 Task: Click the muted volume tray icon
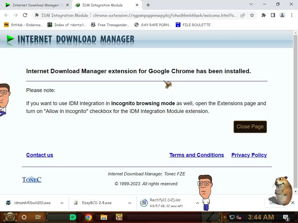[239, 217]
